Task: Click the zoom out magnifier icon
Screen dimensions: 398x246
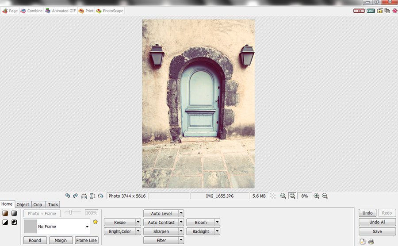Action: (x=325, y=196)
